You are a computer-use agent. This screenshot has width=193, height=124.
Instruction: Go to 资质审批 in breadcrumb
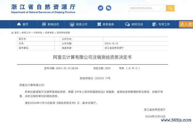pyautogui.click(x=49, y=33)
